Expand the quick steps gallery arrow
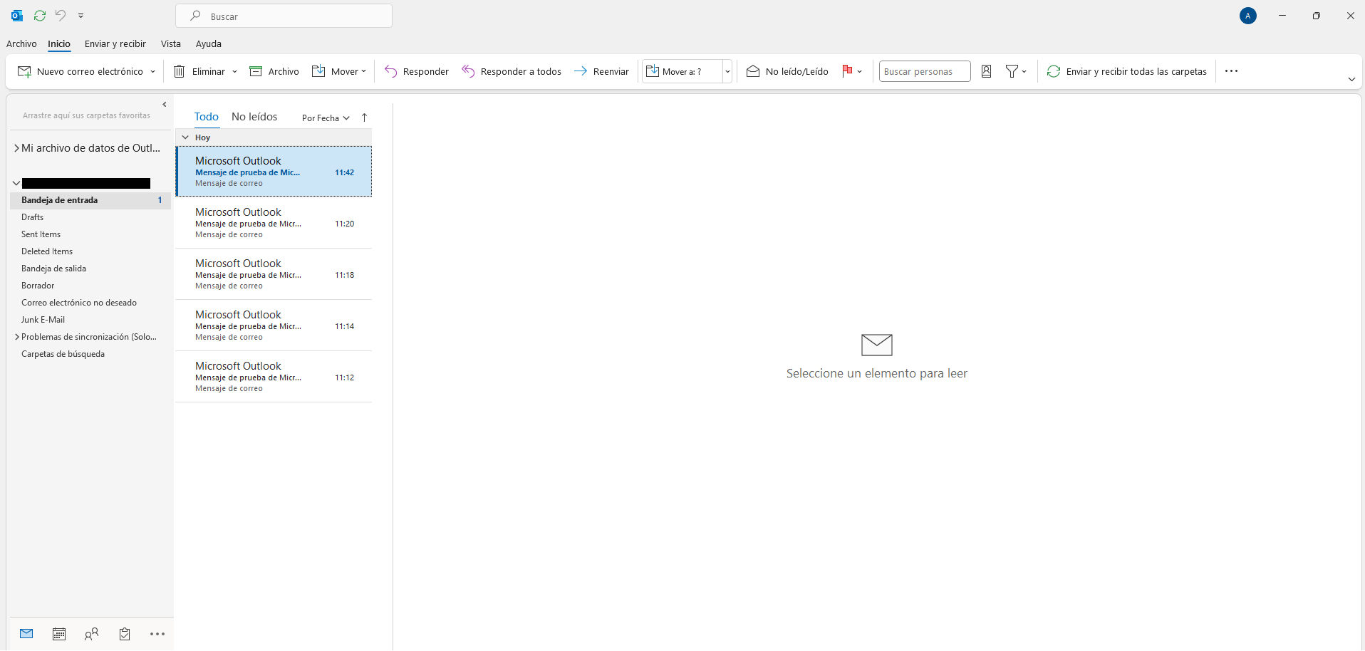 click(x=727, y=71)
